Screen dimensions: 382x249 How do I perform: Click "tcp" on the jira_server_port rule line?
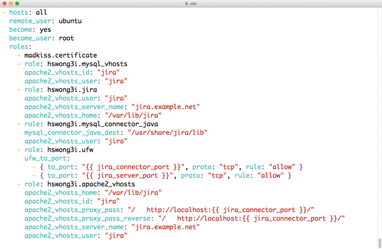217,175
